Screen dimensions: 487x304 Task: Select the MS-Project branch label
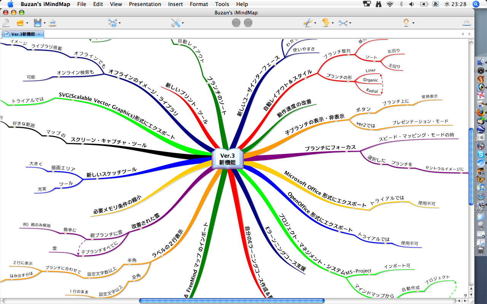358,271
